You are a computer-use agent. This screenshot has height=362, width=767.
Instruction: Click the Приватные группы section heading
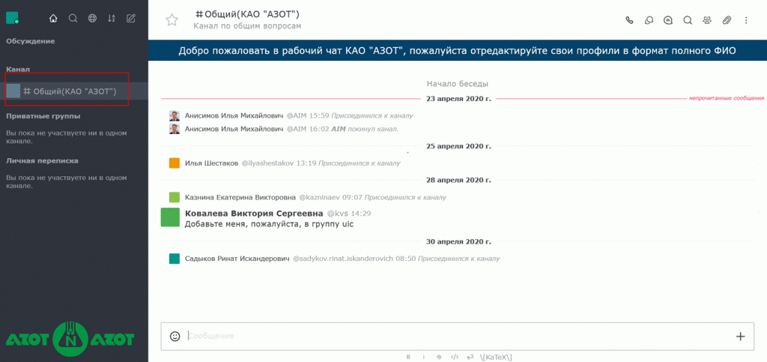pos(43,116)
